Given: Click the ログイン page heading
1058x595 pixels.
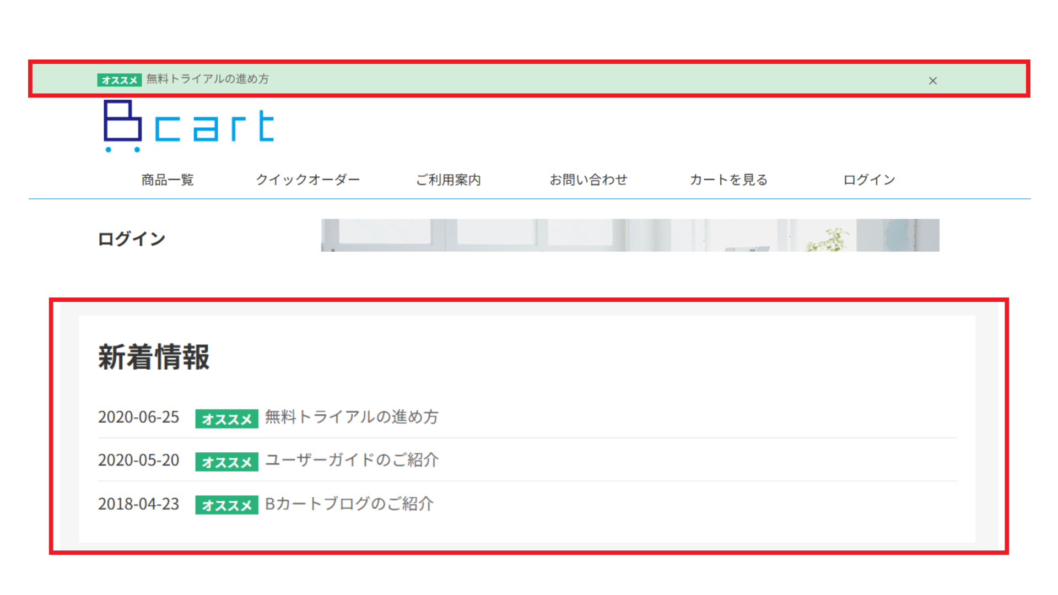Looking at the screenshot, I should coord(132,239).
